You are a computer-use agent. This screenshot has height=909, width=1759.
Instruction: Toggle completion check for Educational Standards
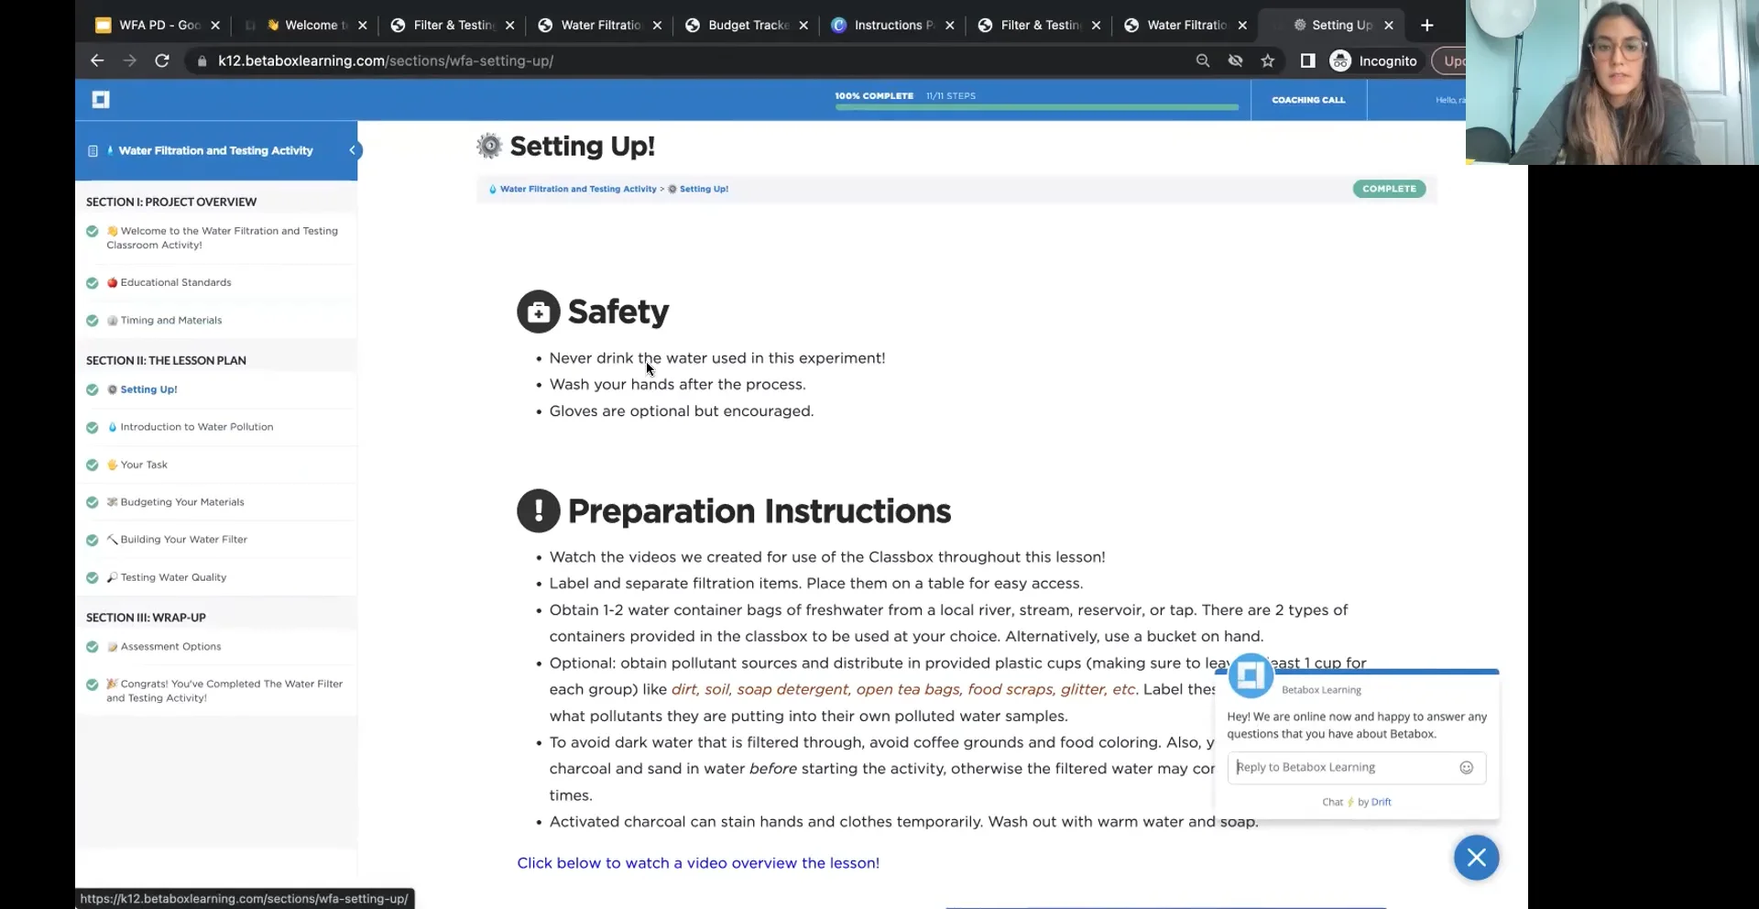click(x=92, y=282)
